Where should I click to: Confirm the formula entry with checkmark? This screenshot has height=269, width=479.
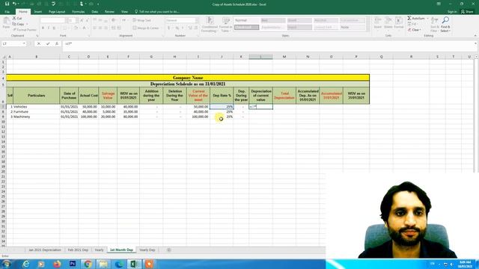coord(48,43)
